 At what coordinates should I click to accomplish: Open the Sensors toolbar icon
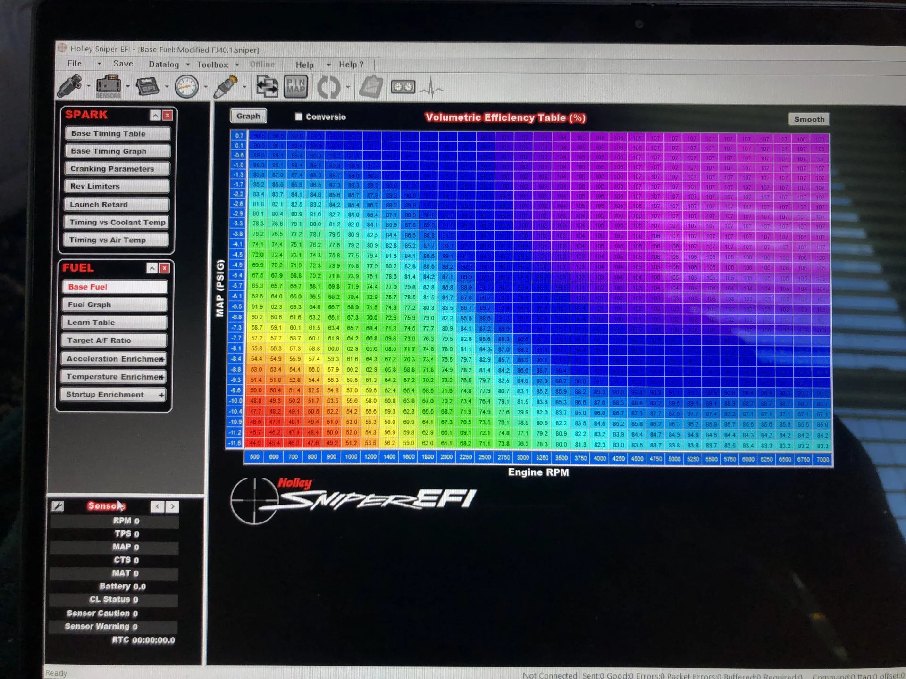(109, 86)
